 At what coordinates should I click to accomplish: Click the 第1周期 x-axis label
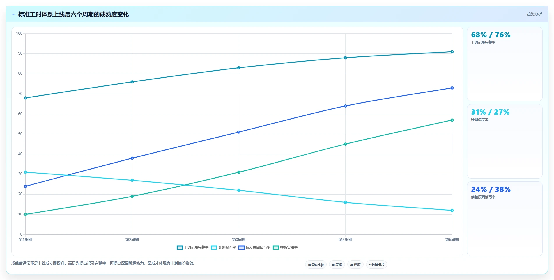26,240
